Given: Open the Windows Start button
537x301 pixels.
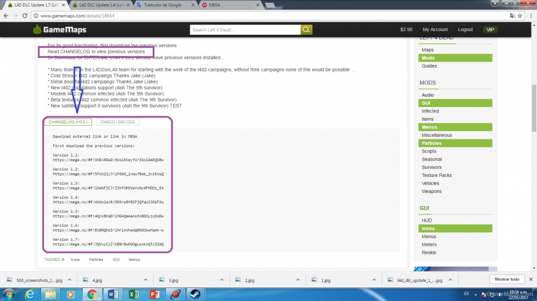Looking at the screenshot, I should [x=9, y=294].
